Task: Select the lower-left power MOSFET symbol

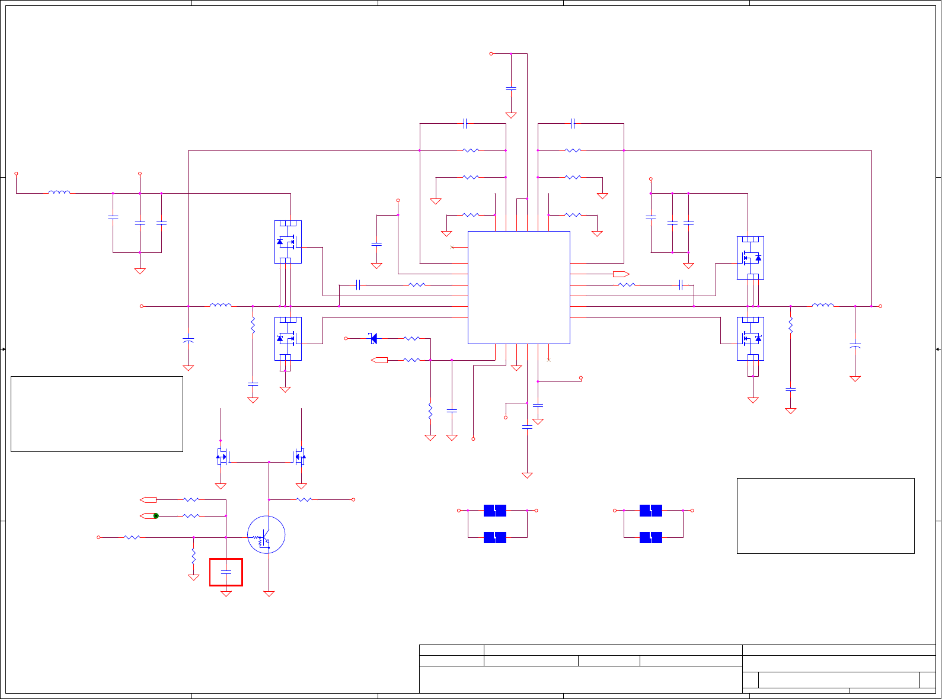Action: click(288, 339)
